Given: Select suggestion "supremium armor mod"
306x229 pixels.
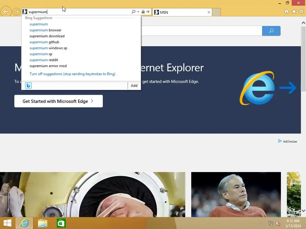Looking at the screenshot, I should click(48, 66).
